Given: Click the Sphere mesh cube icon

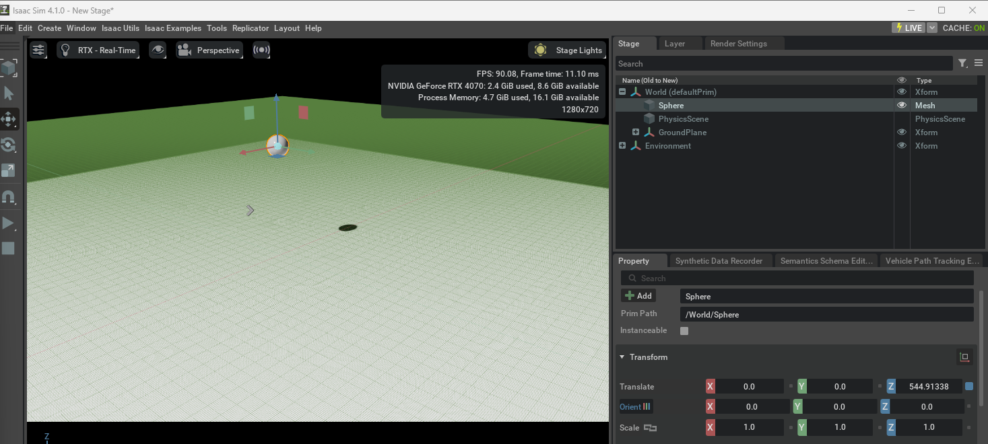Looking at the screenshot, I should click(649, 106).
